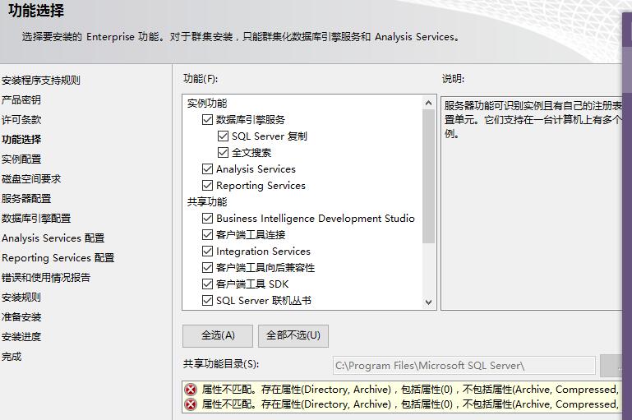632x420 pixels.
Task: Select 完成 step in sidebar
Action: 12,357
